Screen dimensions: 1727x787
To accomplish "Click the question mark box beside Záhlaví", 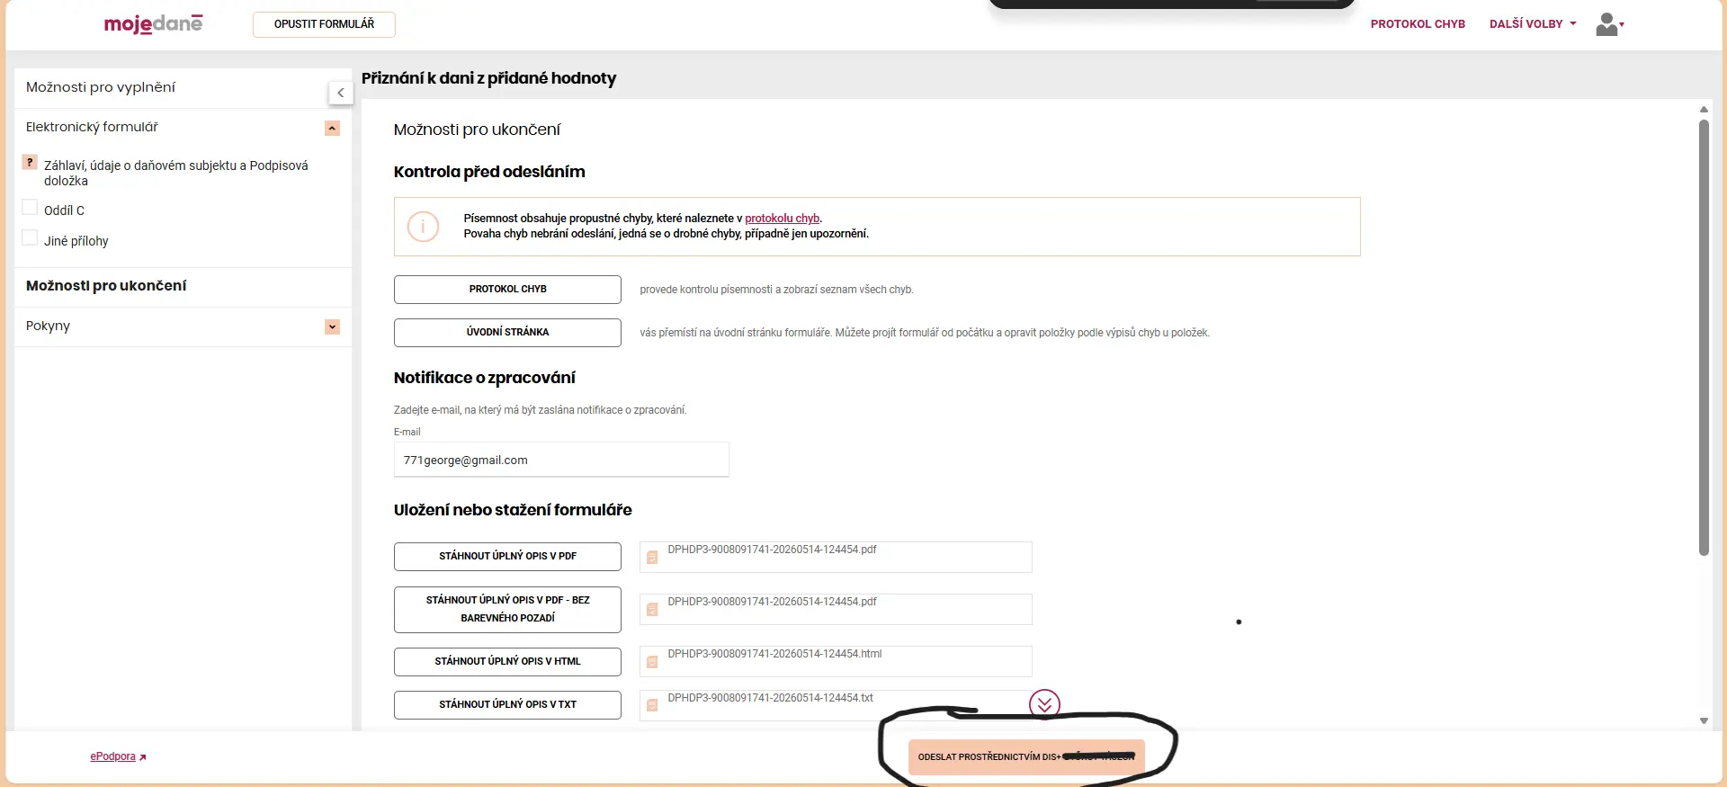I will click(30, 163).
